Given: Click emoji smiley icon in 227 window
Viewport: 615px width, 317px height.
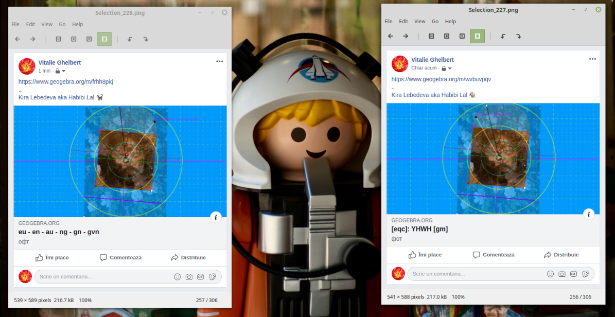Looking at the screenshot, I should click(x=550, y=274).
